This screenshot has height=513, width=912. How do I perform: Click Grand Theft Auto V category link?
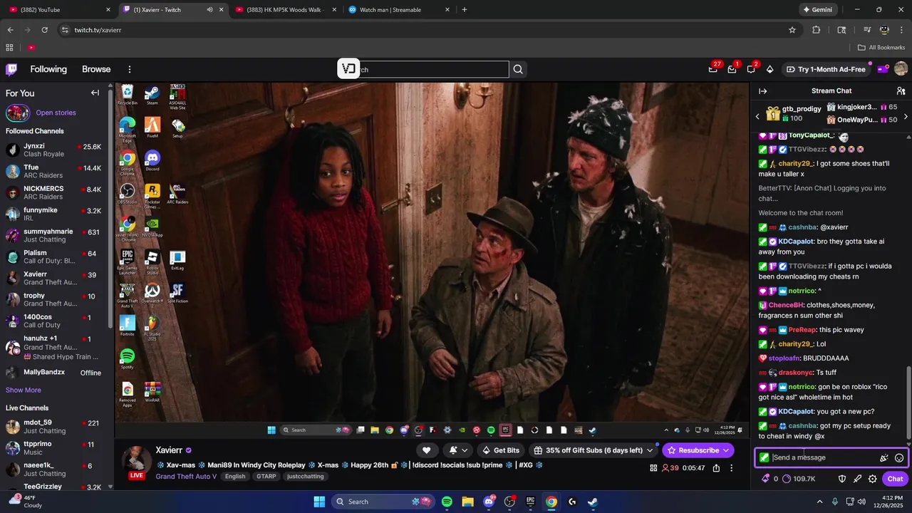(x=186, y=477)
